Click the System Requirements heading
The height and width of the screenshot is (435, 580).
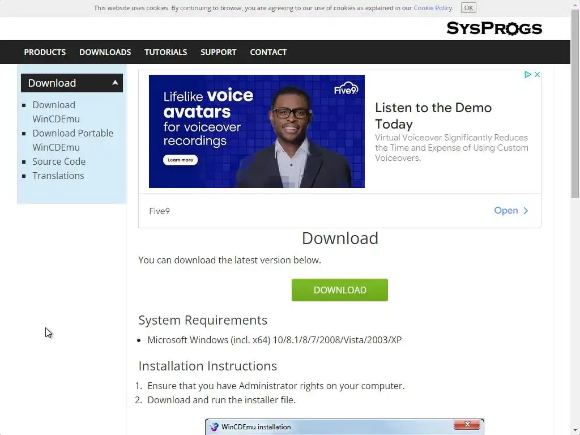(203, 320)
